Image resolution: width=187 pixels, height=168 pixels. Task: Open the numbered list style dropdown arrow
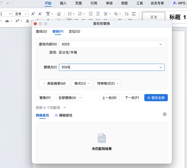84,14
